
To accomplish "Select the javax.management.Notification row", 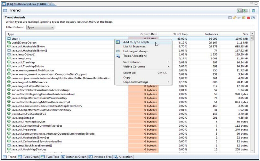I will 128,70.
